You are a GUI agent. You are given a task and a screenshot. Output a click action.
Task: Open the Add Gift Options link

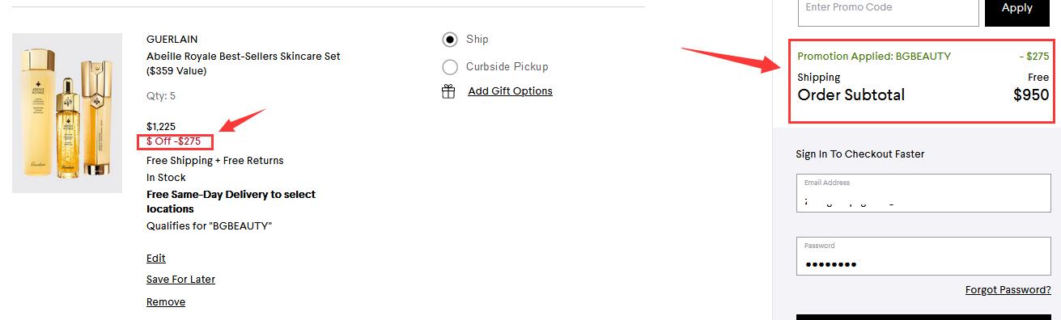(x=510, y=91)
